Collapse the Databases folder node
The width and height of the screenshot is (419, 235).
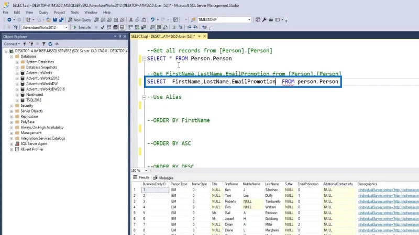pos(12,57)
